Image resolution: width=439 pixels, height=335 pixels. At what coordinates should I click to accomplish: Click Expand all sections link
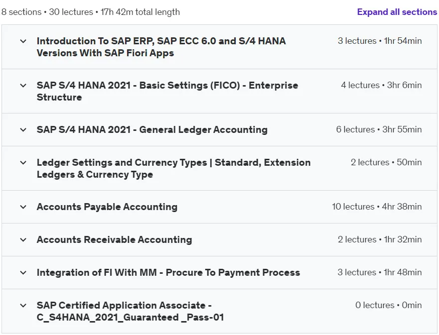397,12
